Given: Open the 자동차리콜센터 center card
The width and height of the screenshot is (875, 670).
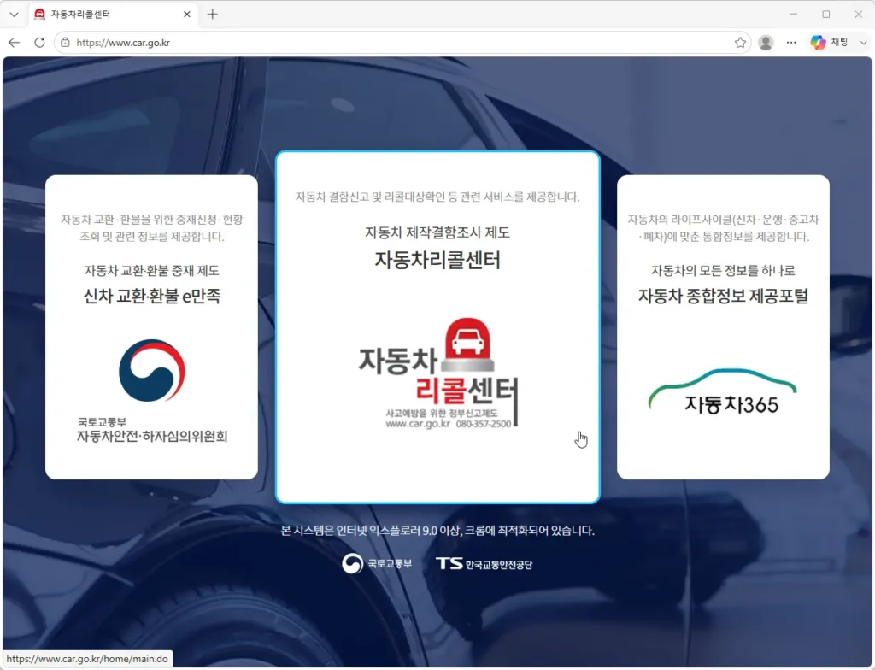Looking at the screenshot, I should coord(437,327).
